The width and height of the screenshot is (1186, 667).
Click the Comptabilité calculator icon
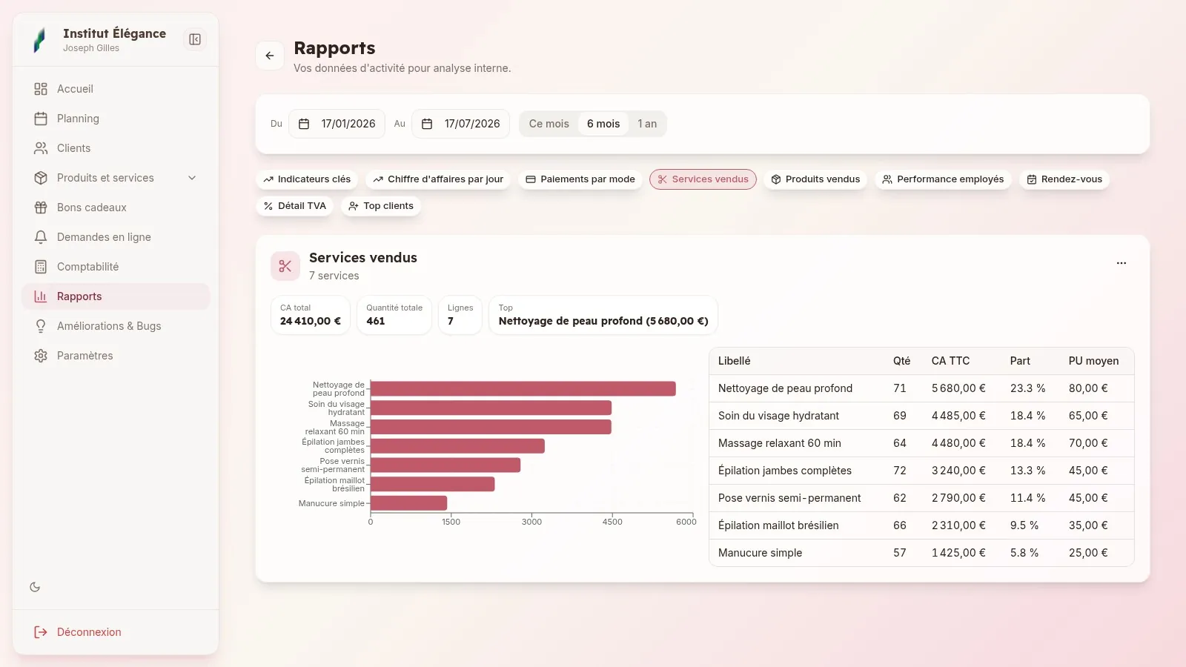point(41,267)
